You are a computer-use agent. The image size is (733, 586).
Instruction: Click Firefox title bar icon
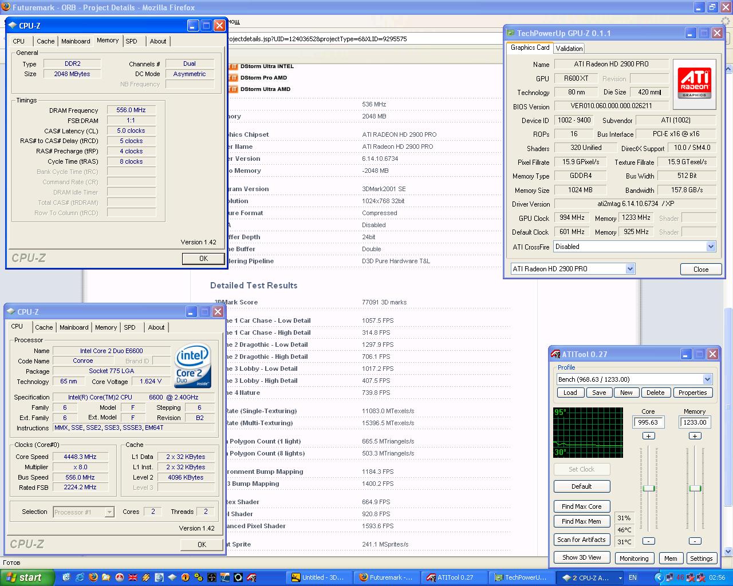coord(6,7)
